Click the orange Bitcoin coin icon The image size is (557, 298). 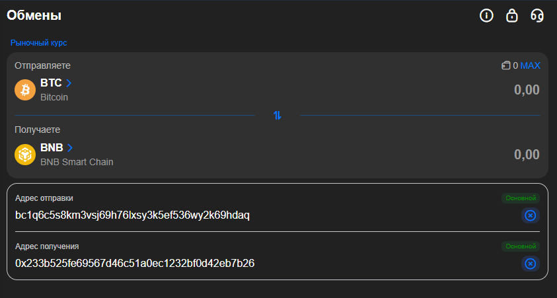tap(25, 89)
